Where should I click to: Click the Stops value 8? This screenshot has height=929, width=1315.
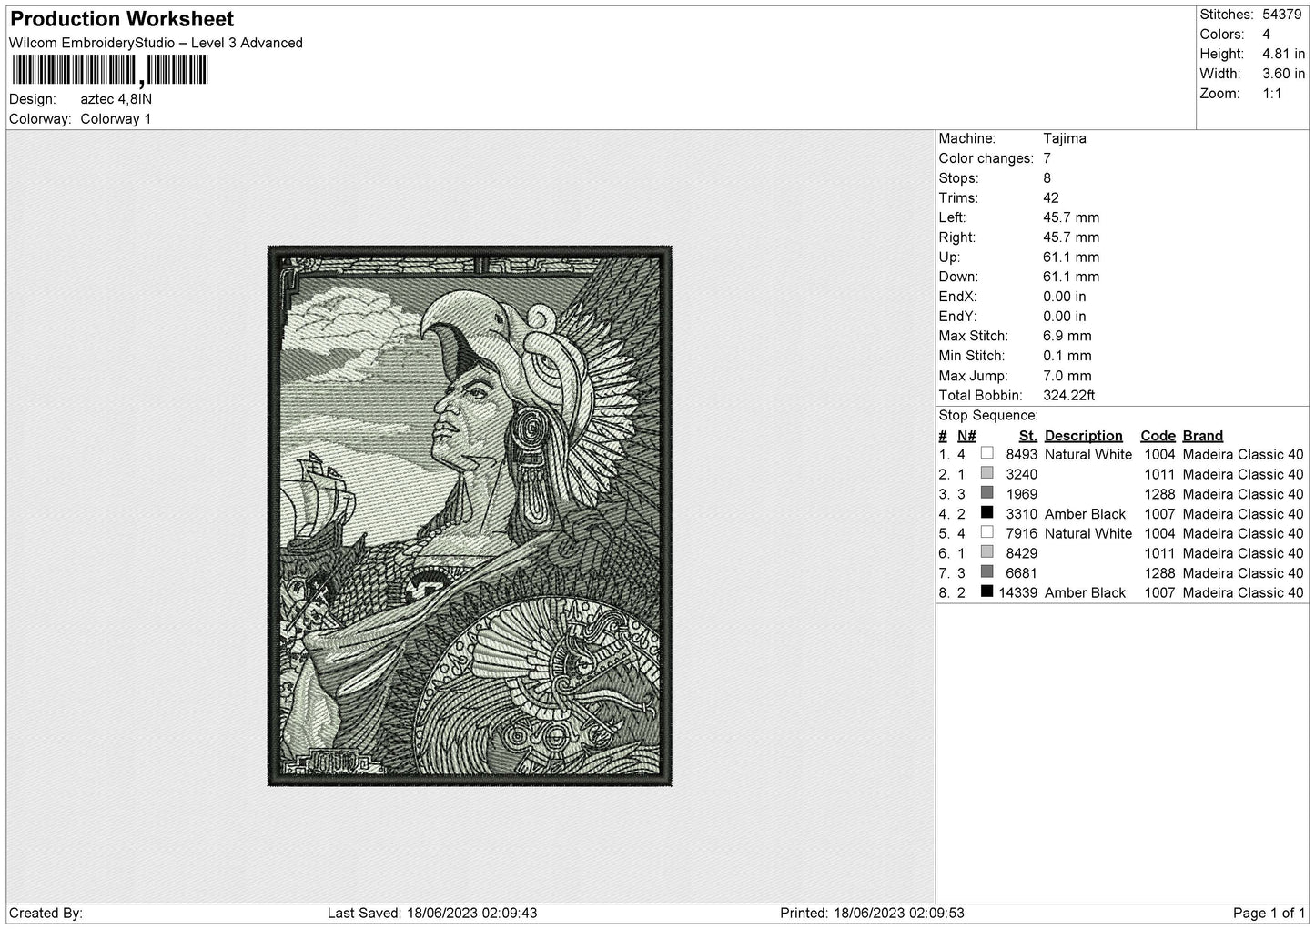pos(1047,178)
